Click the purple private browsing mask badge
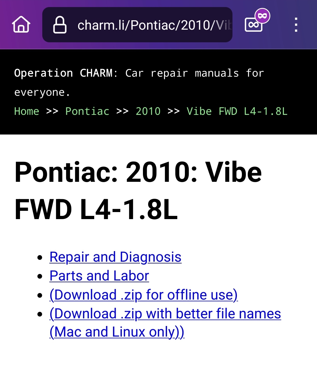The width and height of the screenshot is (317, 368). point(262,16)
